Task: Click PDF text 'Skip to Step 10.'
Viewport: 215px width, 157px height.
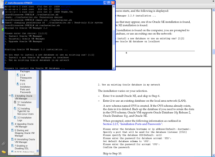Action: (x=112, y=153)
